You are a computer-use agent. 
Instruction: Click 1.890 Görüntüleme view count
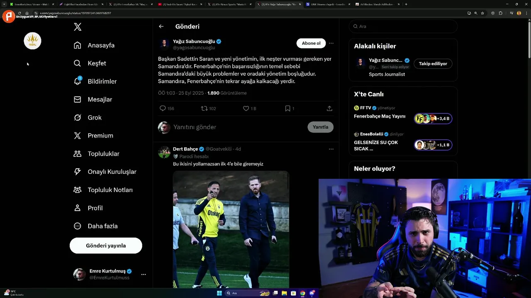[227, 93]
